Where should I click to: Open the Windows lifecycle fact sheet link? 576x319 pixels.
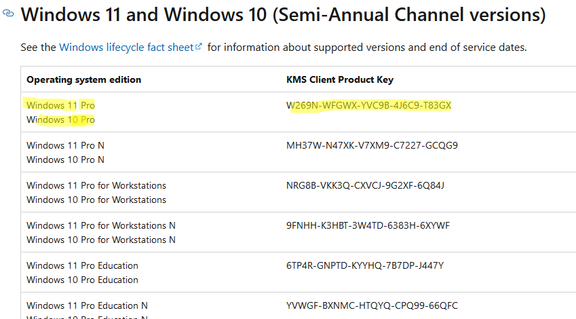(126, 48)
